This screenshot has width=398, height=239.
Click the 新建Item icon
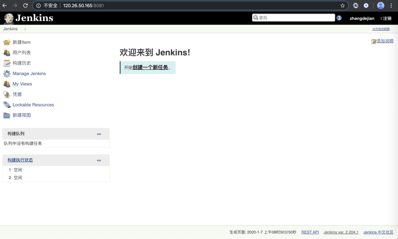[x=7, y=42]
